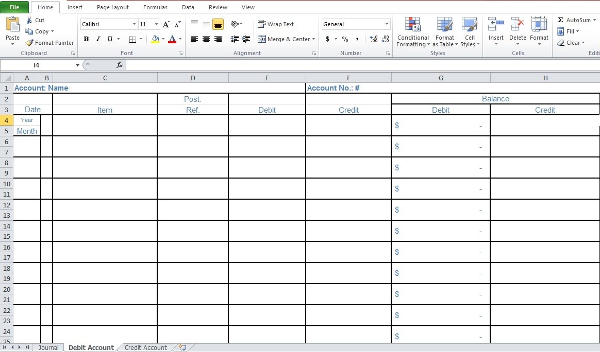
Task: Click the Insert Worksheet button
Action: coord(181,347)
